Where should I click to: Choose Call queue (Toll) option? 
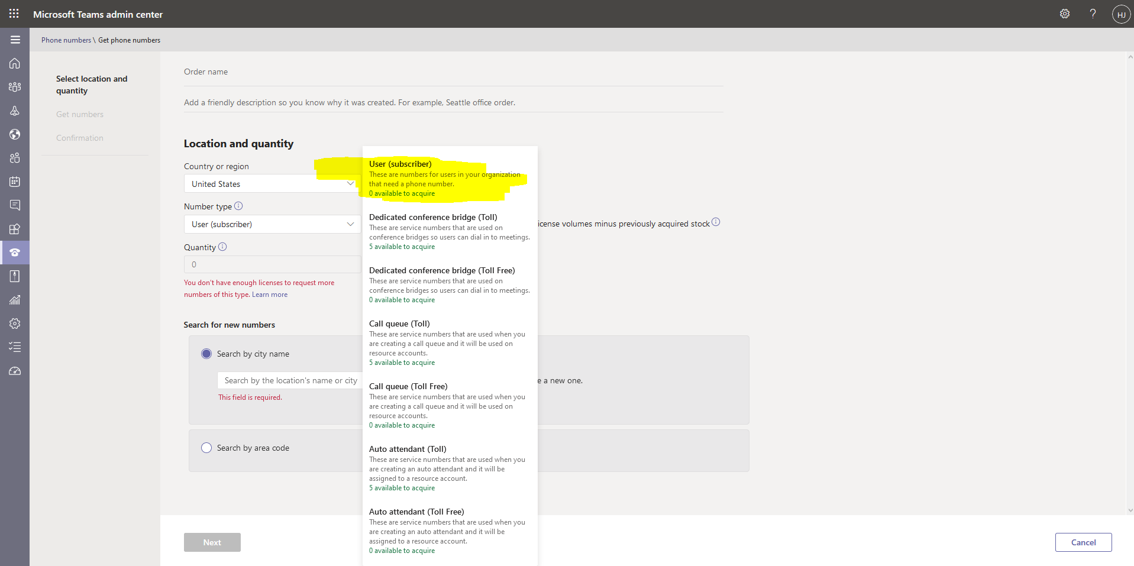click(x=450, y=342)
